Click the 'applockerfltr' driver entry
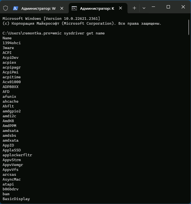Viewport: 191px width, 204px height. click(x=17, y=155)
